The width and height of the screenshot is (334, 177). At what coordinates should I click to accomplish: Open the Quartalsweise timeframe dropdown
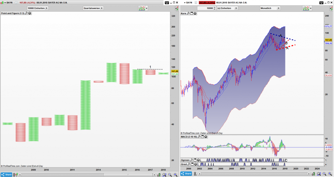[x=93, y=8]
